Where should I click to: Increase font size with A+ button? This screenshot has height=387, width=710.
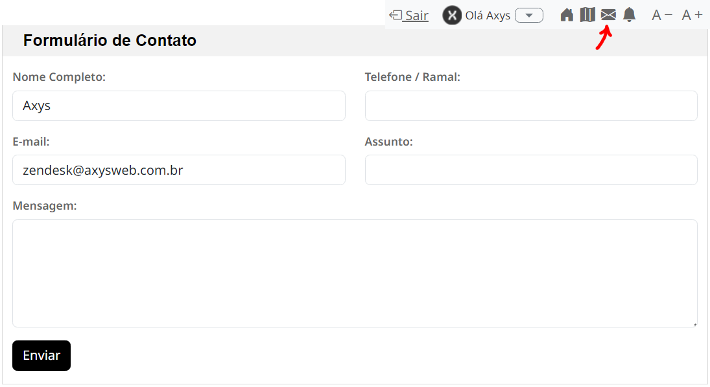click(x=692, y=16)
